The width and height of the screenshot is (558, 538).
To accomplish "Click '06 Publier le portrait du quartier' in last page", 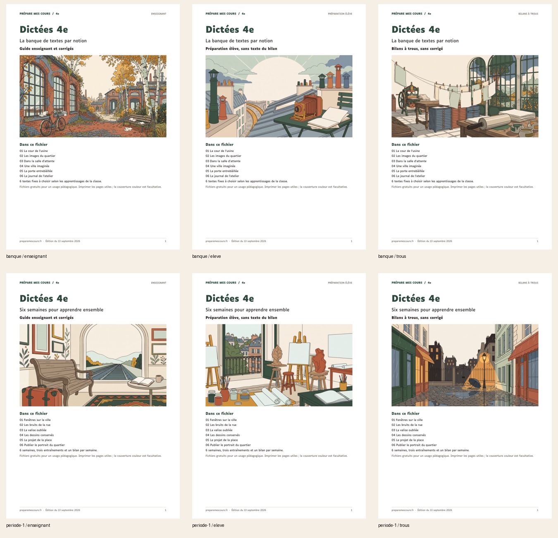I will [x=414, y=445].
